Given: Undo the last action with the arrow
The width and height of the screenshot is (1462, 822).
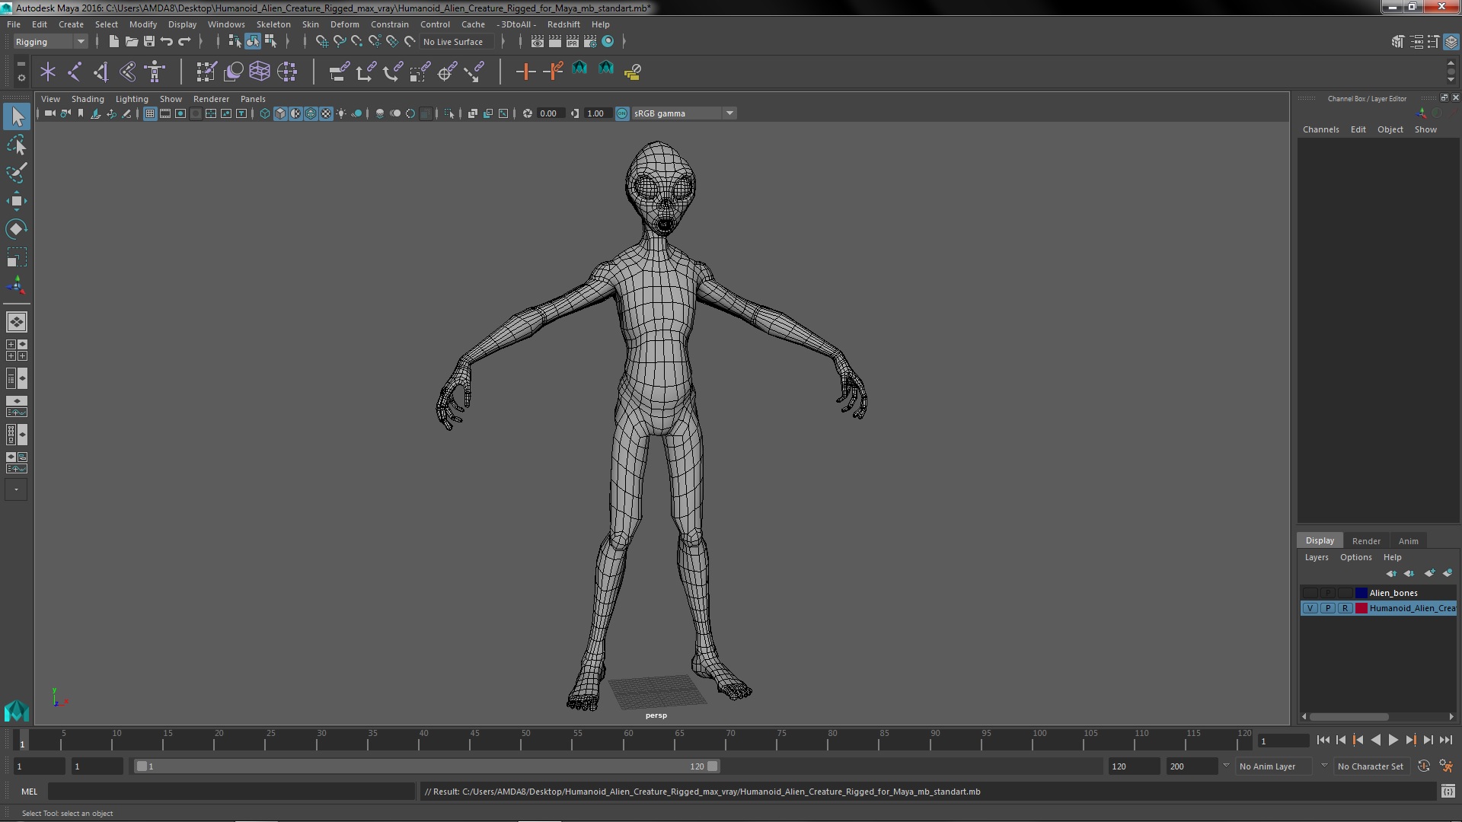Looking at the screenshot, I should [167, 41].
